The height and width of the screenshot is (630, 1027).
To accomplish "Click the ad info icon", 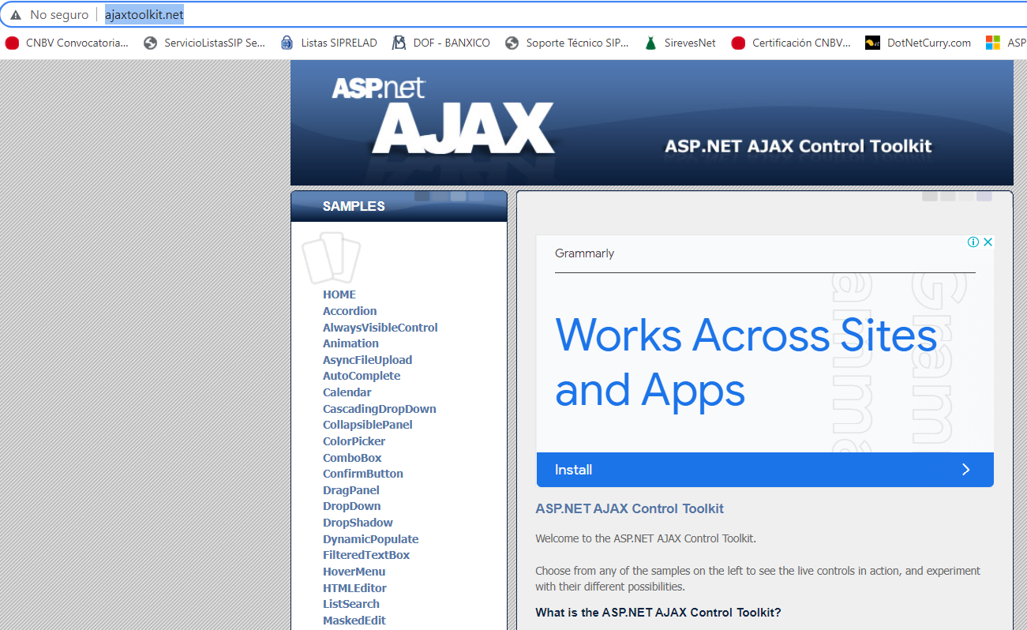I will click(973, 242).
